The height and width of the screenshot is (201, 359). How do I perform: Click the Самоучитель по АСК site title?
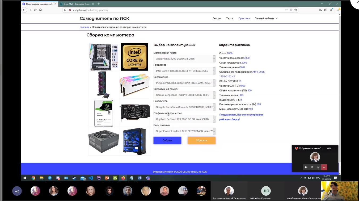click(x=104, y=19)
